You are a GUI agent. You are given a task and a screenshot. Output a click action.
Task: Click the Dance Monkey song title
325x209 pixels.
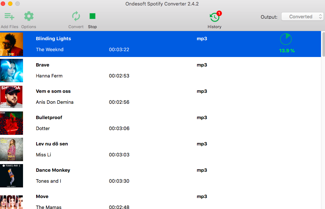pyautogui.click(x=53, y=170)
